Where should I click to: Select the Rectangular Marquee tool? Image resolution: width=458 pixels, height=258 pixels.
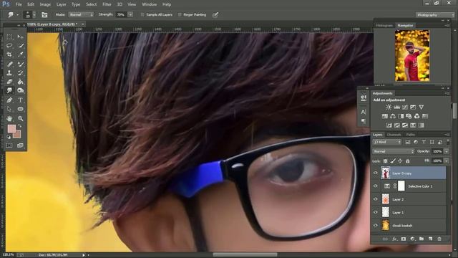coord(9,37)
